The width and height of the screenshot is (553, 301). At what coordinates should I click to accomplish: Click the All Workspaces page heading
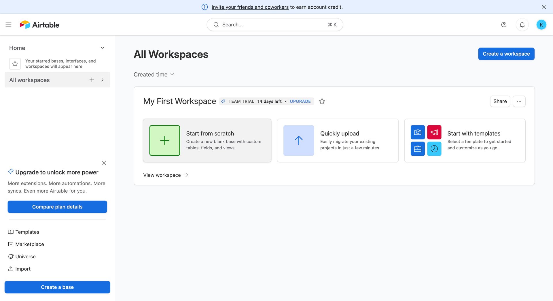pos(171,54)
